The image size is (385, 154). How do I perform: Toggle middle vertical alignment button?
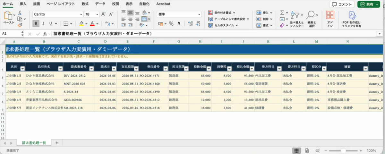[x=131, y=13]
